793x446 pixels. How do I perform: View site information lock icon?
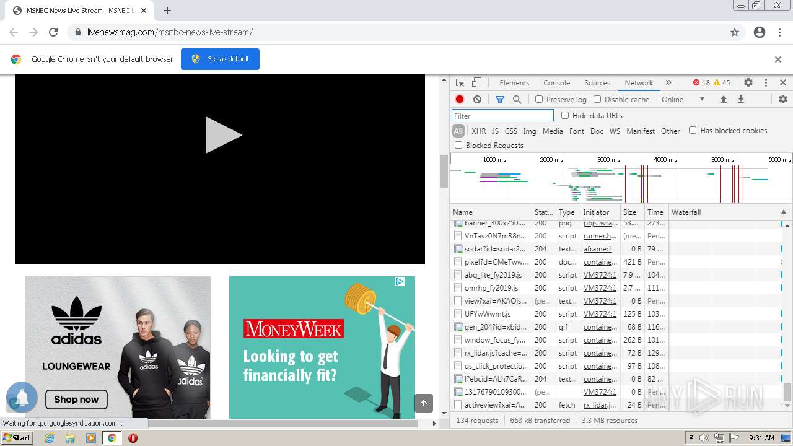pos(77,32)
